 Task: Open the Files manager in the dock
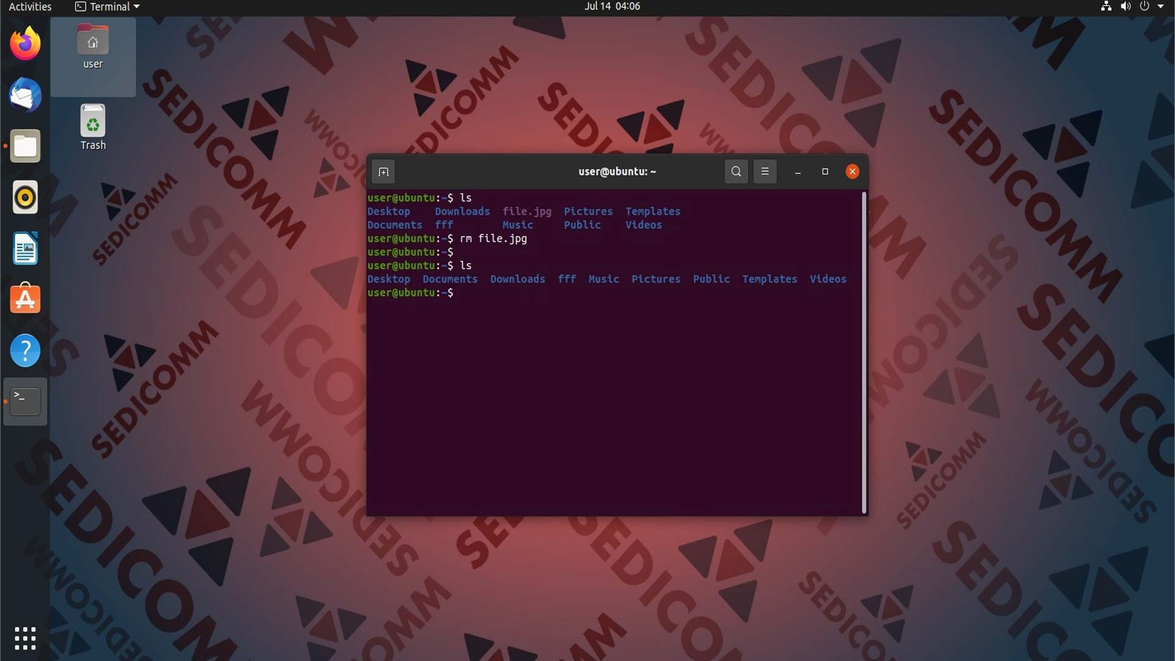tap(25, 146)
